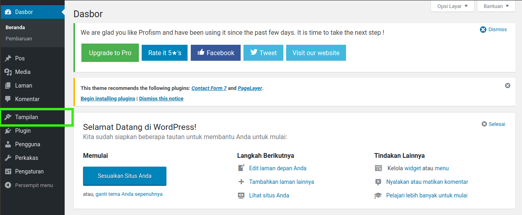Dismiss the Profism upgrade notice
The width and height of the screenshot is (522, 215).
pos(493,30)
